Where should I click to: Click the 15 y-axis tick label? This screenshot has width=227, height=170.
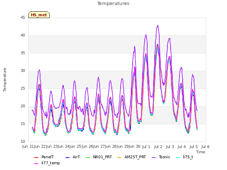pos(23,124)
